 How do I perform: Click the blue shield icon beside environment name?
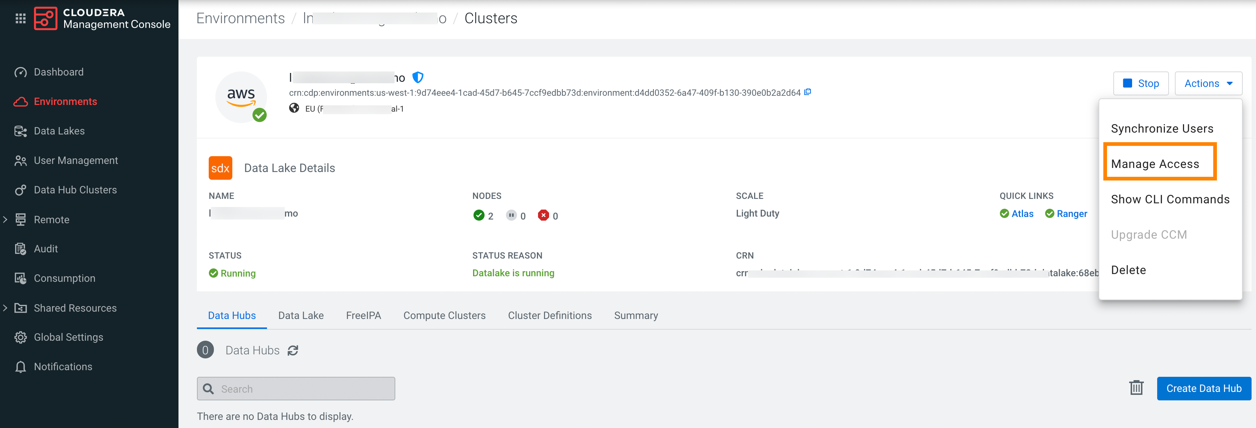[x=418, y=77]
